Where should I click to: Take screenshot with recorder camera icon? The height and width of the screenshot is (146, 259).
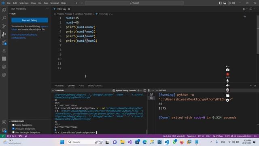(227, 70)
